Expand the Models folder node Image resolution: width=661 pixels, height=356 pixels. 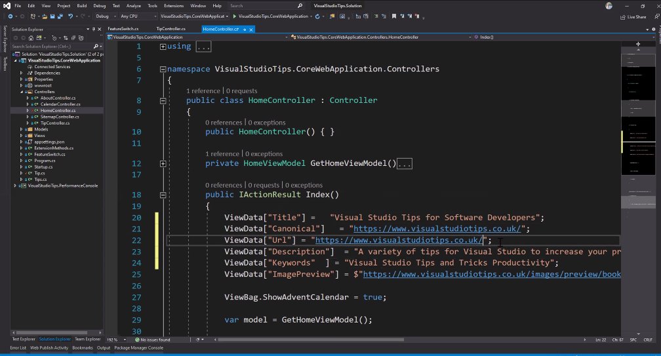(x=21, y=129)
